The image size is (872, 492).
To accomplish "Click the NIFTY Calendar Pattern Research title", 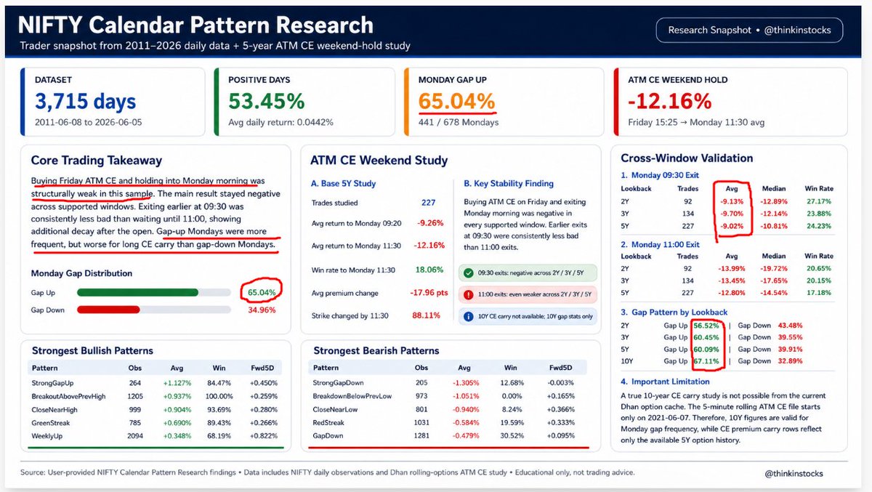I will point(195,25).
